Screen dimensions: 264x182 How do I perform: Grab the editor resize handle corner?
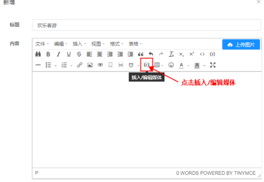pyautogui.click(x=259, y=175)
